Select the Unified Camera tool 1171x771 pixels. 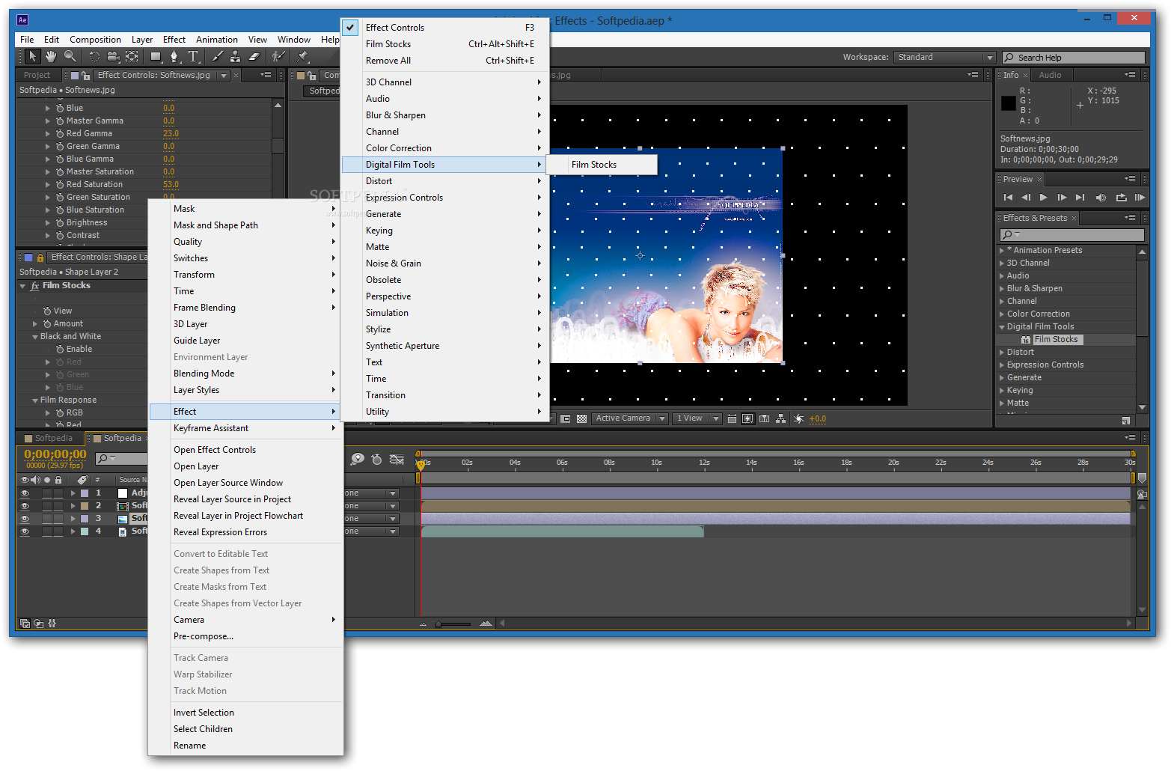[x=112, y=55]
